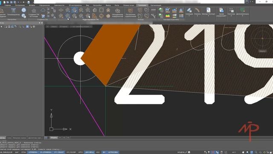
Task: Toggle ИЗО mode in status bar
Action: click(x=98, y=152)
